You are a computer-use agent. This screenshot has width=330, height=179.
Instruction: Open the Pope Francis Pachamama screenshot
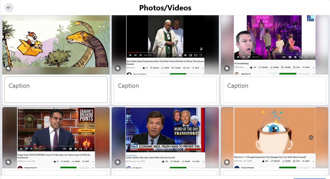coord(165,45)
